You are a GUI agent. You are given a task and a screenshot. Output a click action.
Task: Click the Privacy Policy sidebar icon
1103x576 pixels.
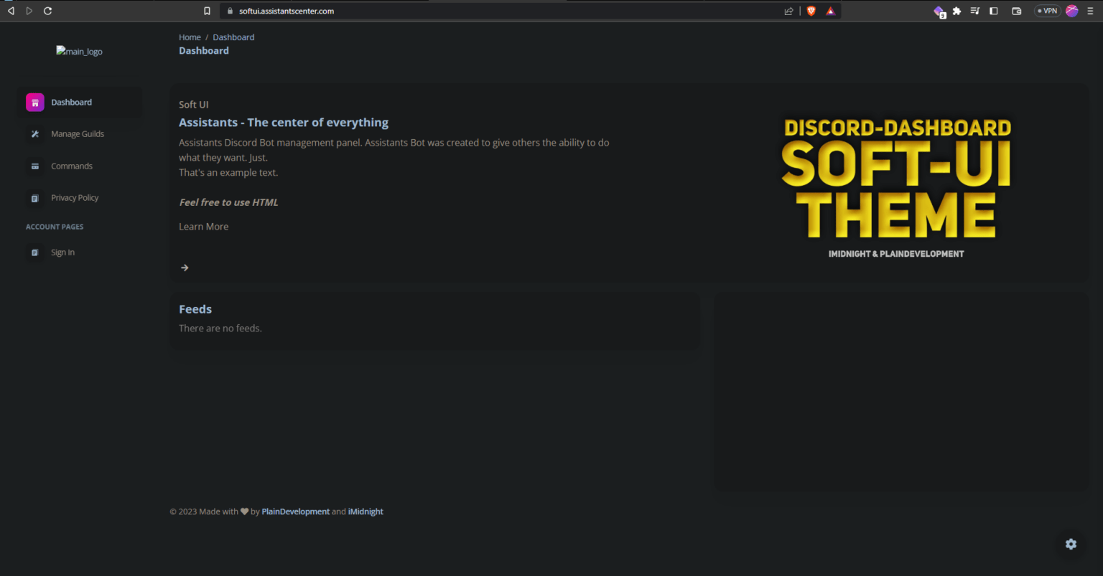(x=34, y=198)
